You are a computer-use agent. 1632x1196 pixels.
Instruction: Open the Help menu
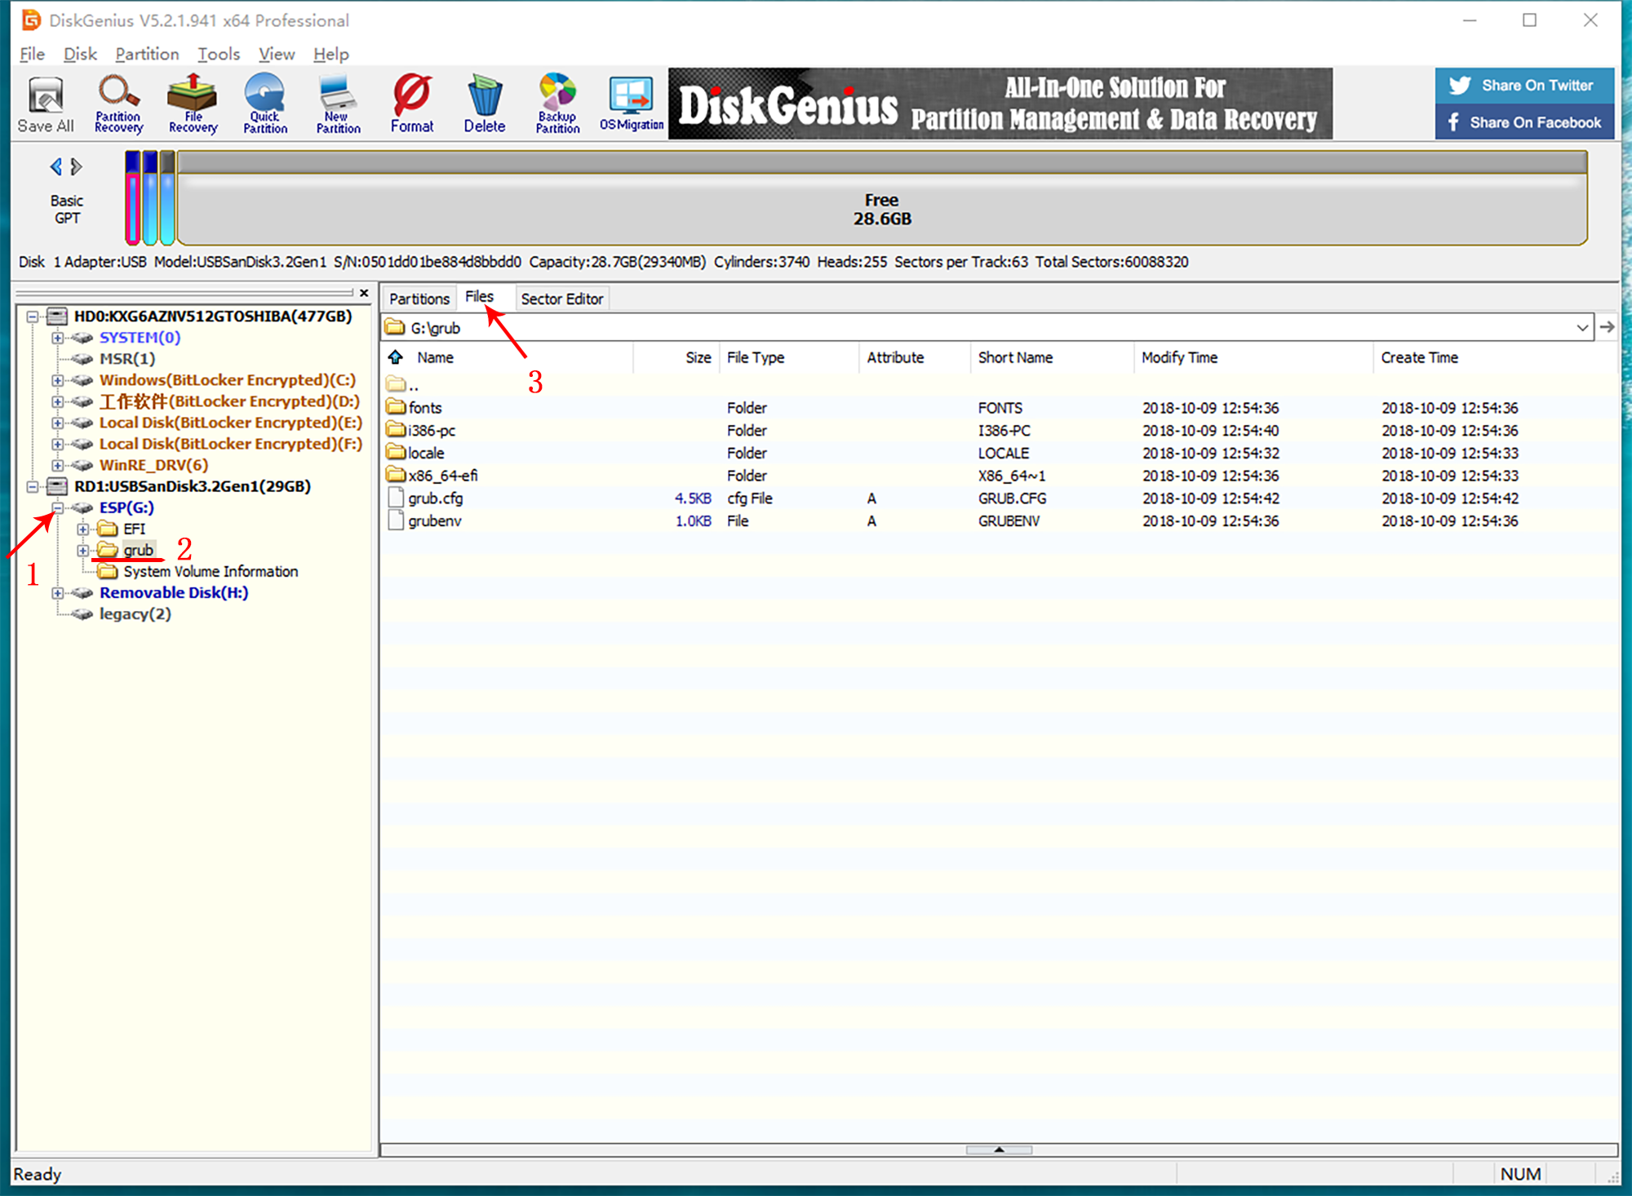[330, 54]
